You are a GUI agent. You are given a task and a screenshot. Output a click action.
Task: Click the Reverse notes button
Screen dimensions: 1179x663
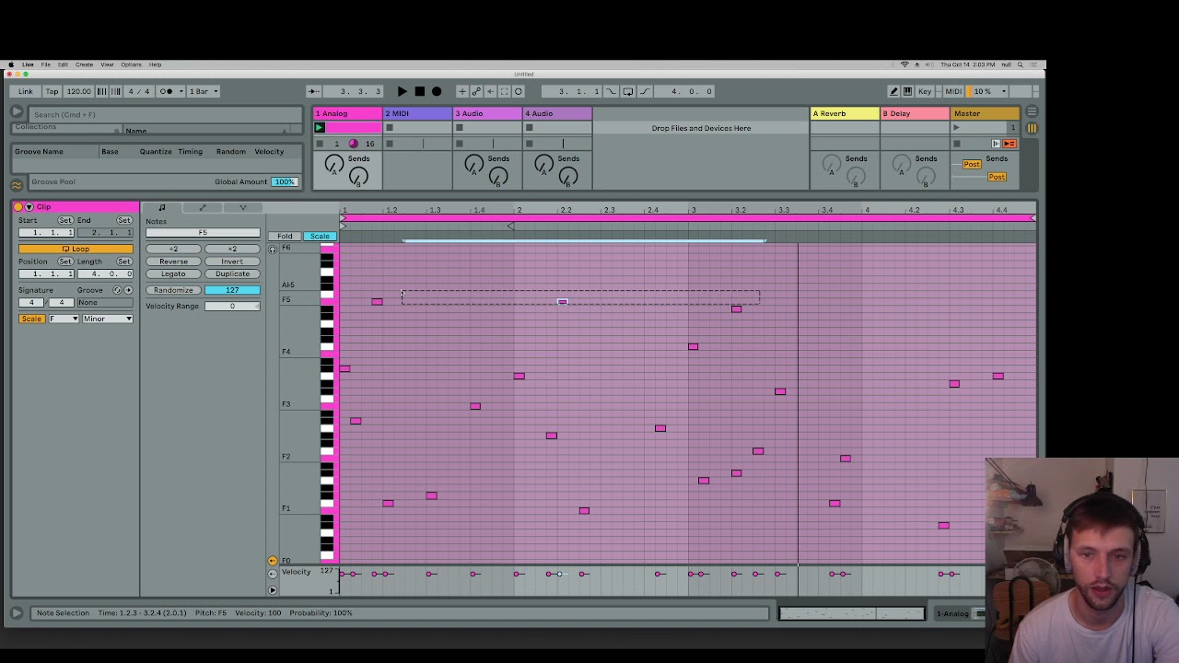tap(173, 262)
